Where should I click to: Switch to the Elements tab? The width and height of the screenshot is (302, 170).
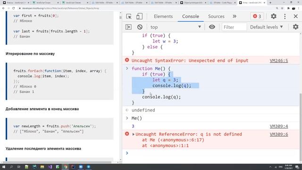pyautogui.click(x=163, y=17)
